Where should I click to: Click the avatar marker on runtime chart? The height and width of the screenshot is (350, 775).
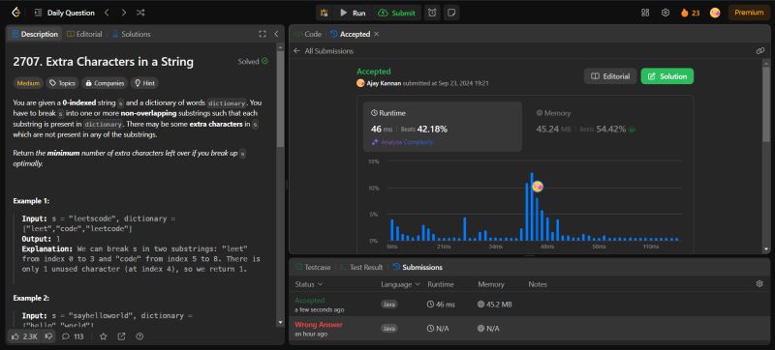click(x=538, y=187)
